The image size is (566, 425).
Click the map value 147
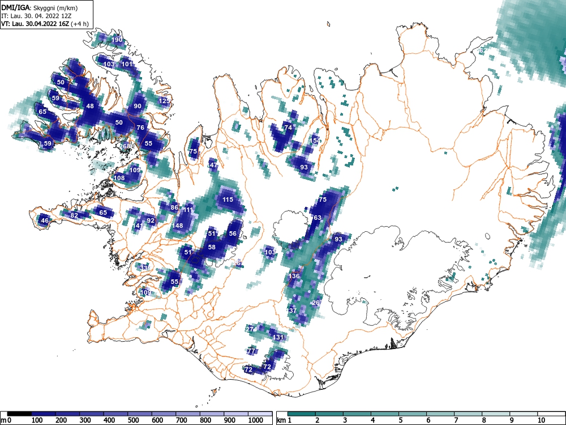[213, 165]
